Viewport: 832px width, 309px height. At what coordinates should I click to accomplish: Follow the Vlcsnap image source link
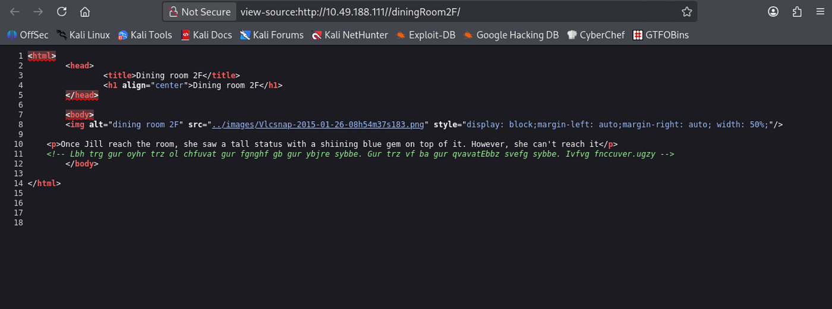coord(318,125)
